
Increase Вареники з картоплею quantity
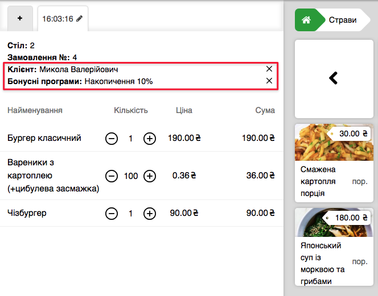coord(149,176)
